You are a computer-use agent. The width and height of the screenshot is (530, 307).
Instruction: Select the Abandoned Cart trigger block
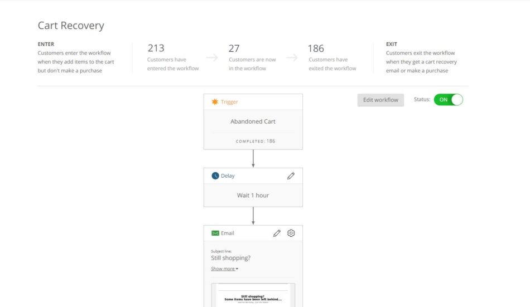point(253,121)
